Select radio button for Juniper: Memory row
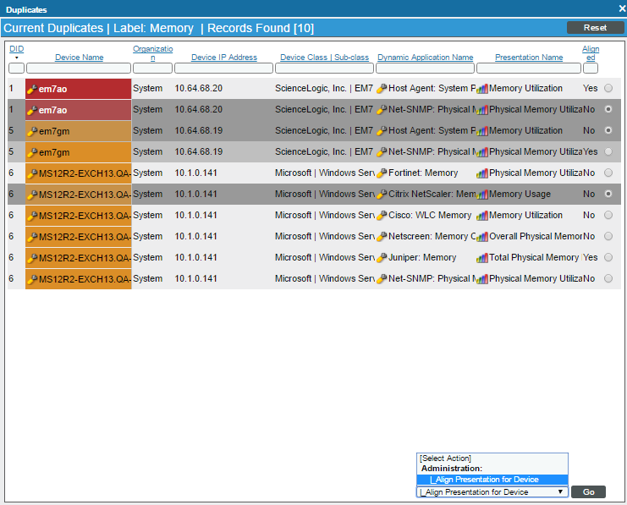The image size is (627, 505). click(x=608, y=257)
